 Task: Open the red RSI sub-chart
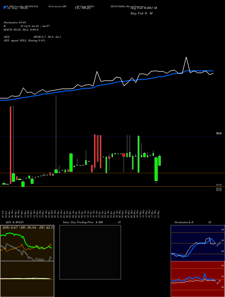[x=198, y=279]
